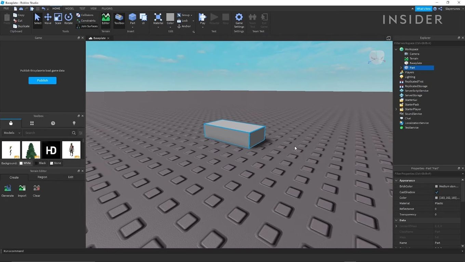Expand the Part tree node
This screenshot has width=465, height=262.
401,68
